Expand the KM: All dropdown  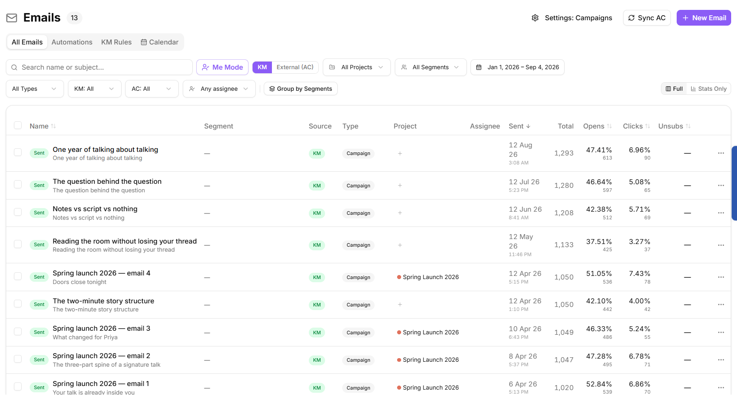95,89
